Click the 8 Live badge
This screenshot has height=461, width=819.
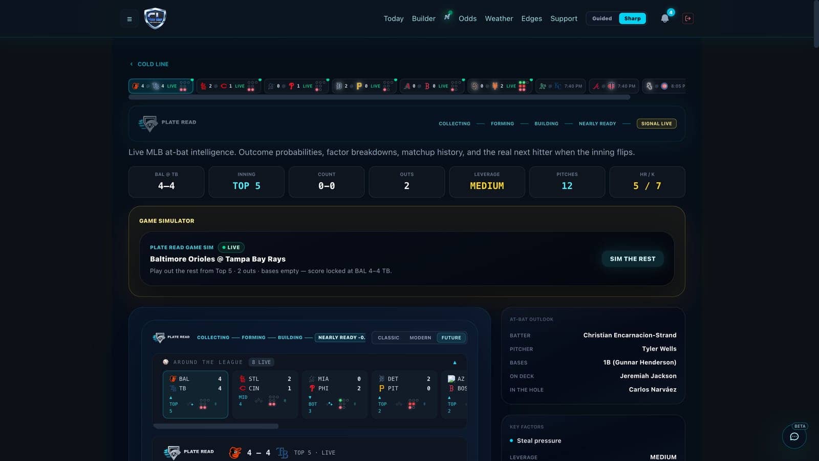tap(262, 362)
